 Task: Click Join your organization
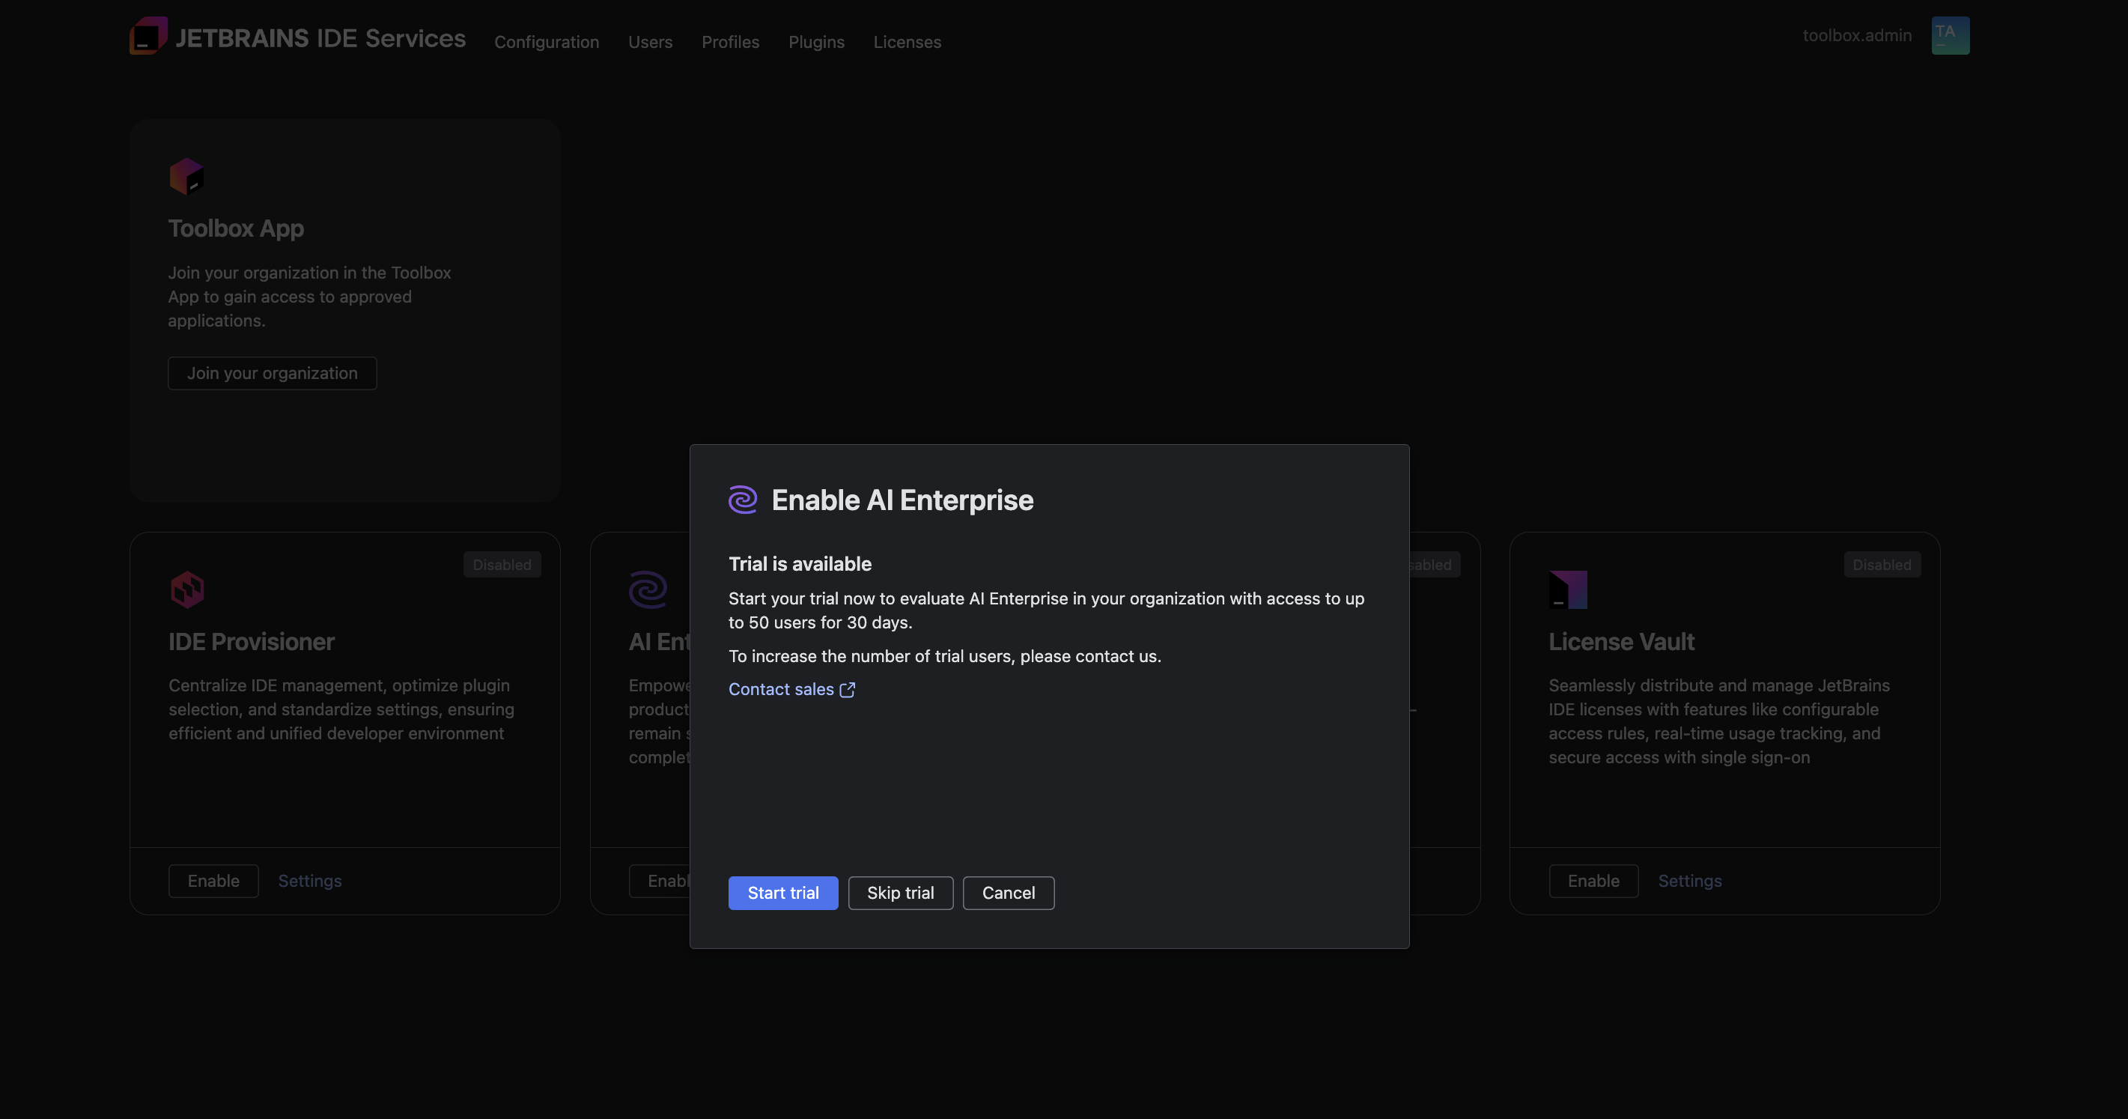point(272,373)
